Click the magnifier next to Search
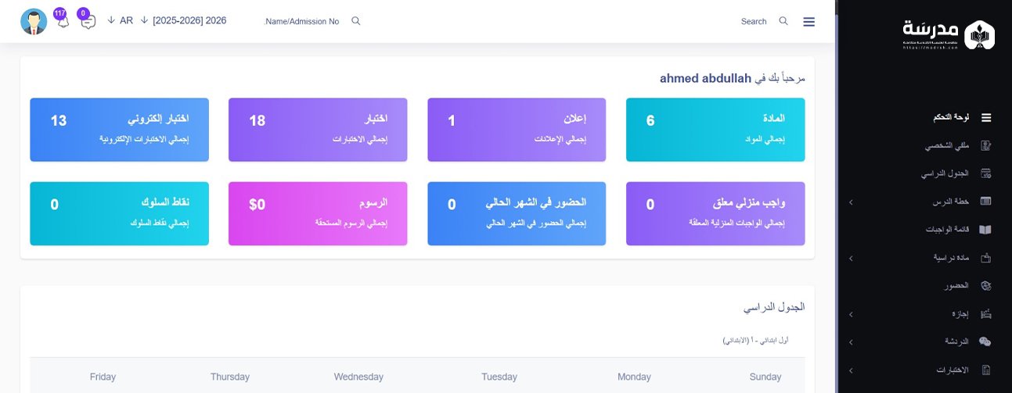This screenshot has height=393, width=1012. 783,21
